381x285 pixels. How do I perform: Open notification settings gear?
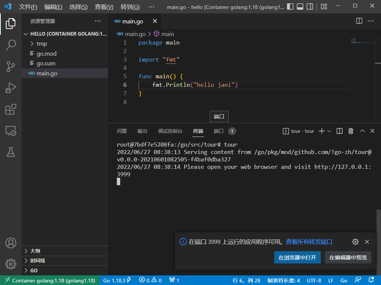point(355,242)
